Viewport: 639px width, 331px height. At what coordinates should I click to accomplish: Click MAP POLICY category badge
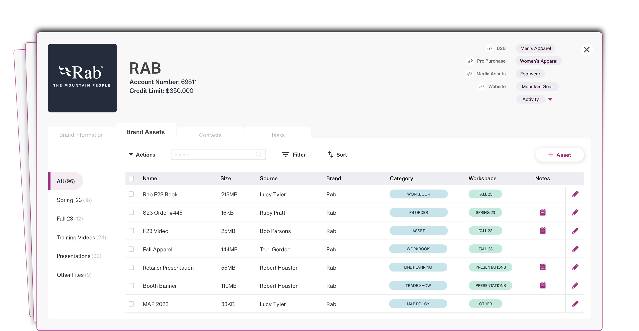(x=418, y=304)
